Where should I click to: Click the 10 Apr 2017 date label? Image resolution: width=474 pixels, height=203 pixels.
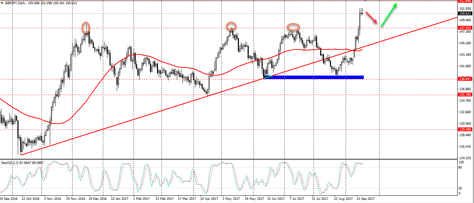209,198
